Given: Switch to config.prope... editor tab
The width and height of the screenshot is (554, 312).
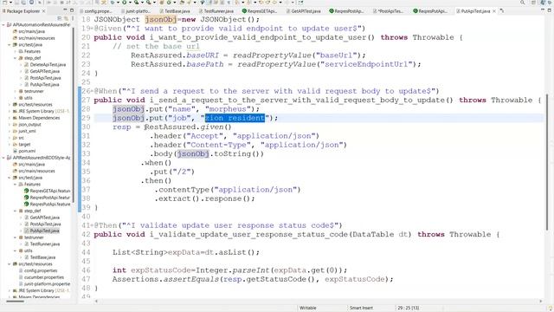Looking at the screenshot, I should [x=95, y=11].
